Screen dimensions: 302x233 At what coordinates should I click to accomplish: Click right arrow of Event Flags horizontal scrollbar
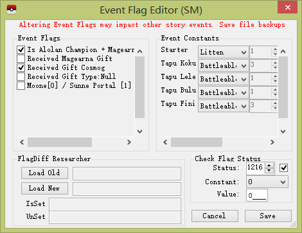point(129,142)
